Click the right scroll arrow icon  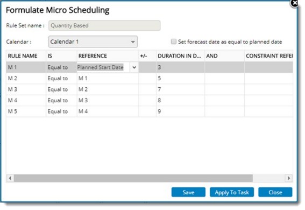[x=289, y=178]
